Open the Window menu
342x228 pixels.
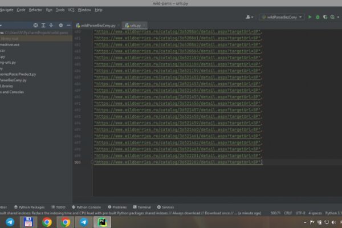84,10
